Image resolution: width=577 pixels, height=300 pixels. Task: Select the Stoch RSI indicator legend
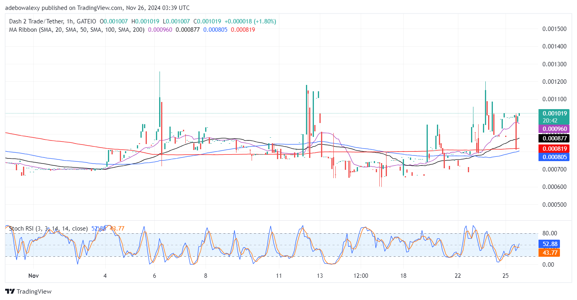tap(48, 229)
